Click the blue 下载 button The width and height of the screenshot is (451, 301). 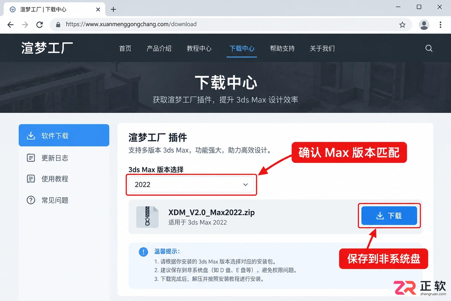(389, 216)
